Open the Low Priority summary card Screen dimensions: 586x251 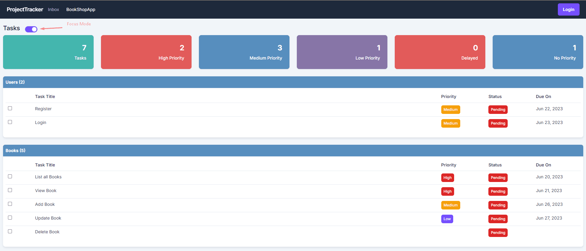[342, 52]
